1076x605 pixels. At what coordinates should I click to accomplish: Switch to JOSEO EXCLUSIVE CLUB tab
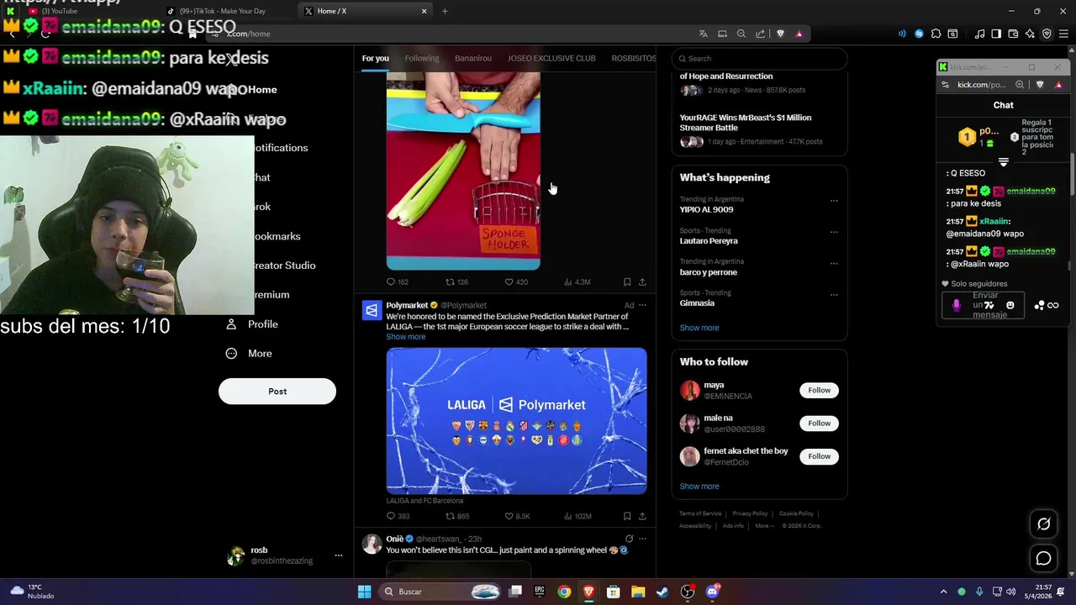[x=551, y=58]
